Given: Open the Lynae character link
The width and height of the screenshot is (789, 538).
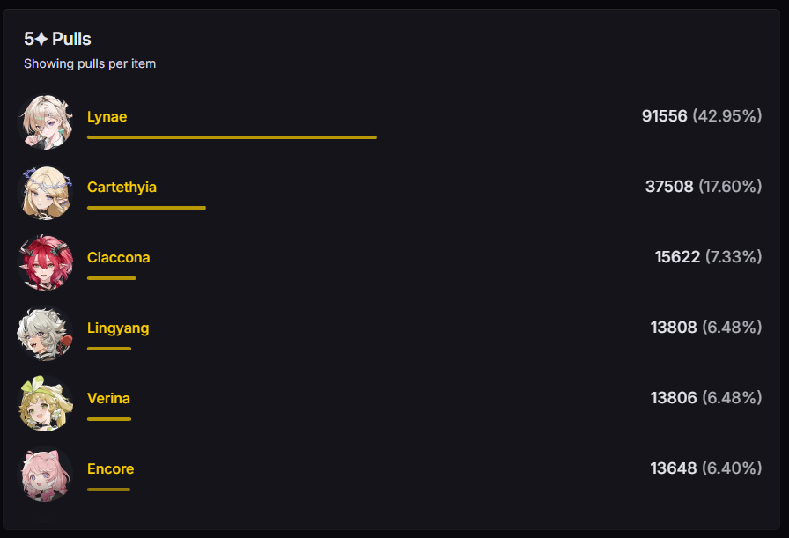Looking at the screenshot, I should point(107,116).
